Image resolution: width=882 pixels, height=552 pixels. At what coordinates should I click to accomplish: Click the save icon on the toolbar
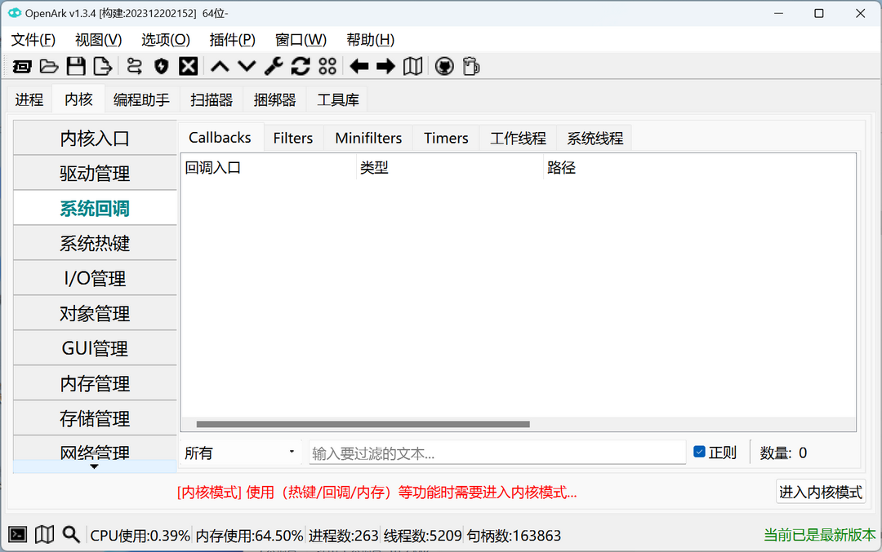tap(76, 66)
